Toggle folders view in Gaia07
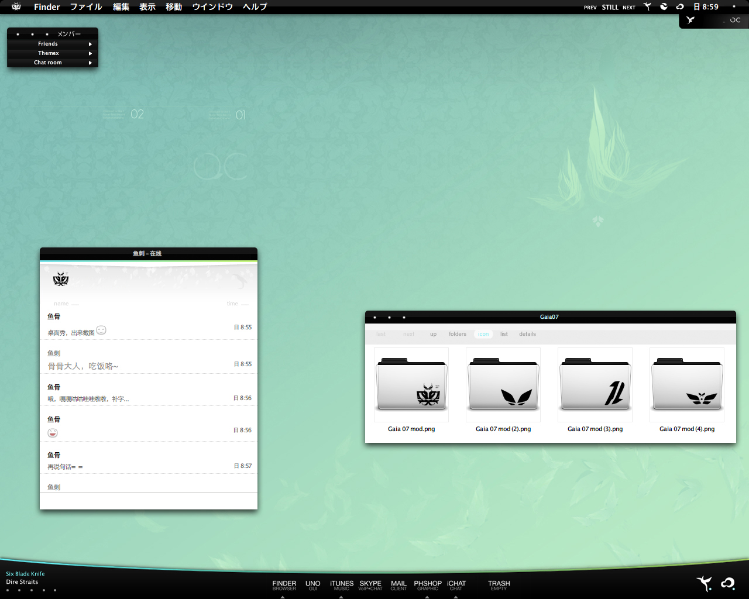This screenshot has width=749, height=599. pos(458,334)
